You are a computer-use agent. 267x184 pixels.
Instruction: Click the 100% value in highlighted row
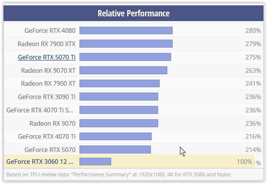click(244, 162)
